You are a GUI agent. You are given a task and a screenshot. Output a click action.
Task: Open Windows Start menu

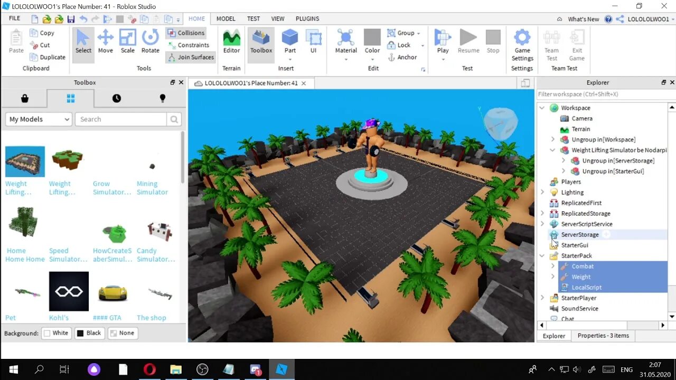[14, 369]
